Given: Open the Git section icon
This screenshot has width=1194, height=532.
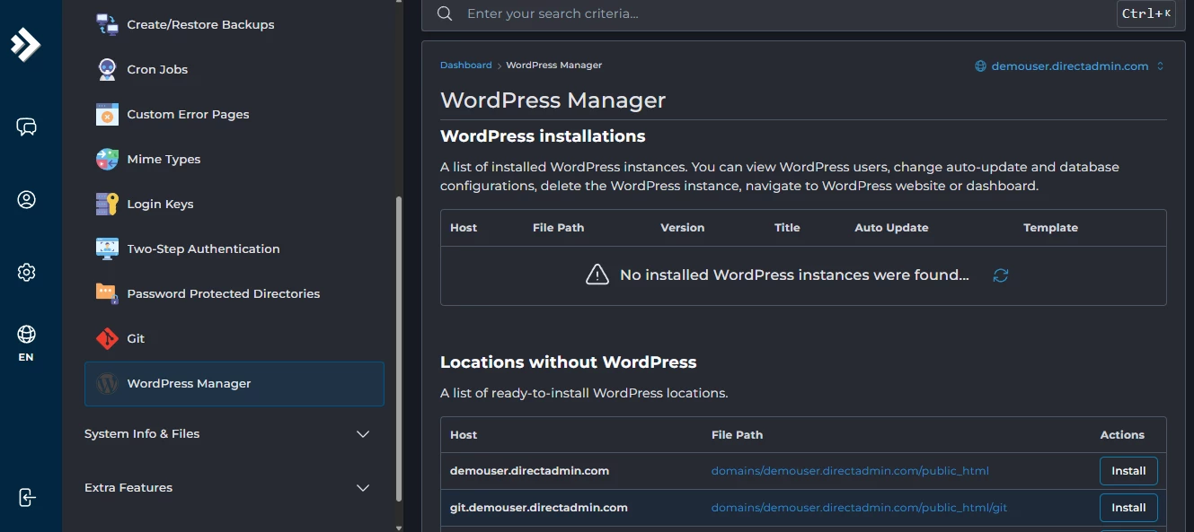Looking at the screenshot, I should (106, 338).
